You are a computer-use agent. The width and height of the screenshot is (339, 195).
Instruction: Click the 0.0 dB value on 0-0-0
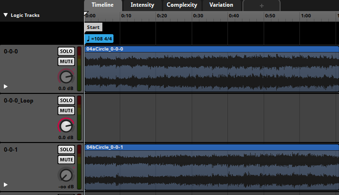coord(66,88)
